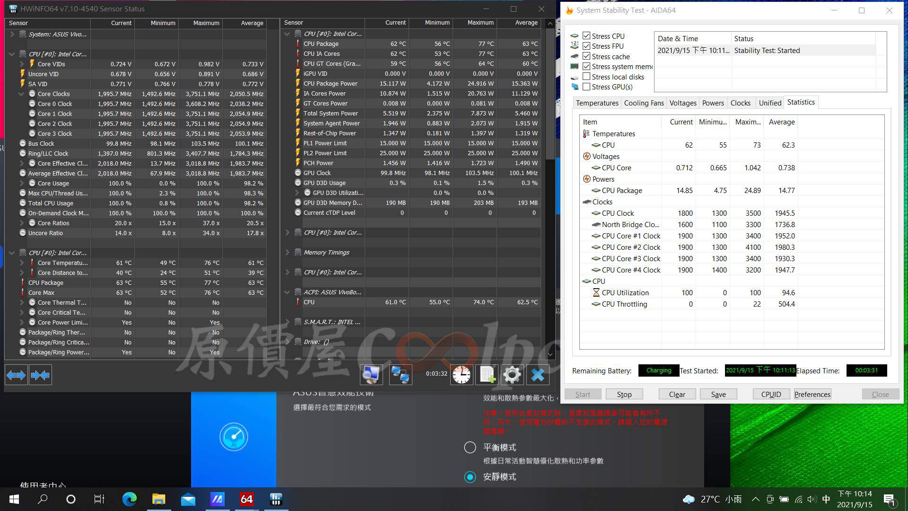Expand Core VIDs row
Viewport: 908px width, 511px height.
click(21, 64)
